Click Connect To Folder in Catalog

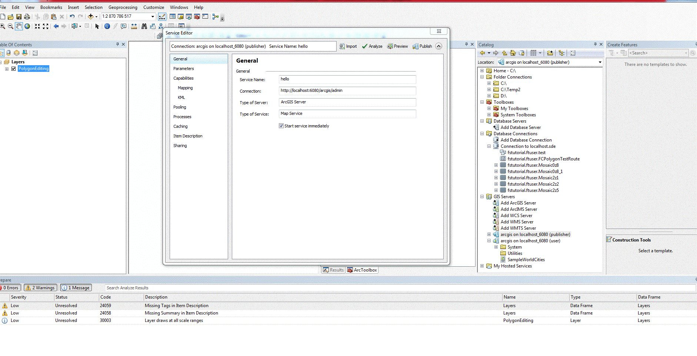click(550, 53)
